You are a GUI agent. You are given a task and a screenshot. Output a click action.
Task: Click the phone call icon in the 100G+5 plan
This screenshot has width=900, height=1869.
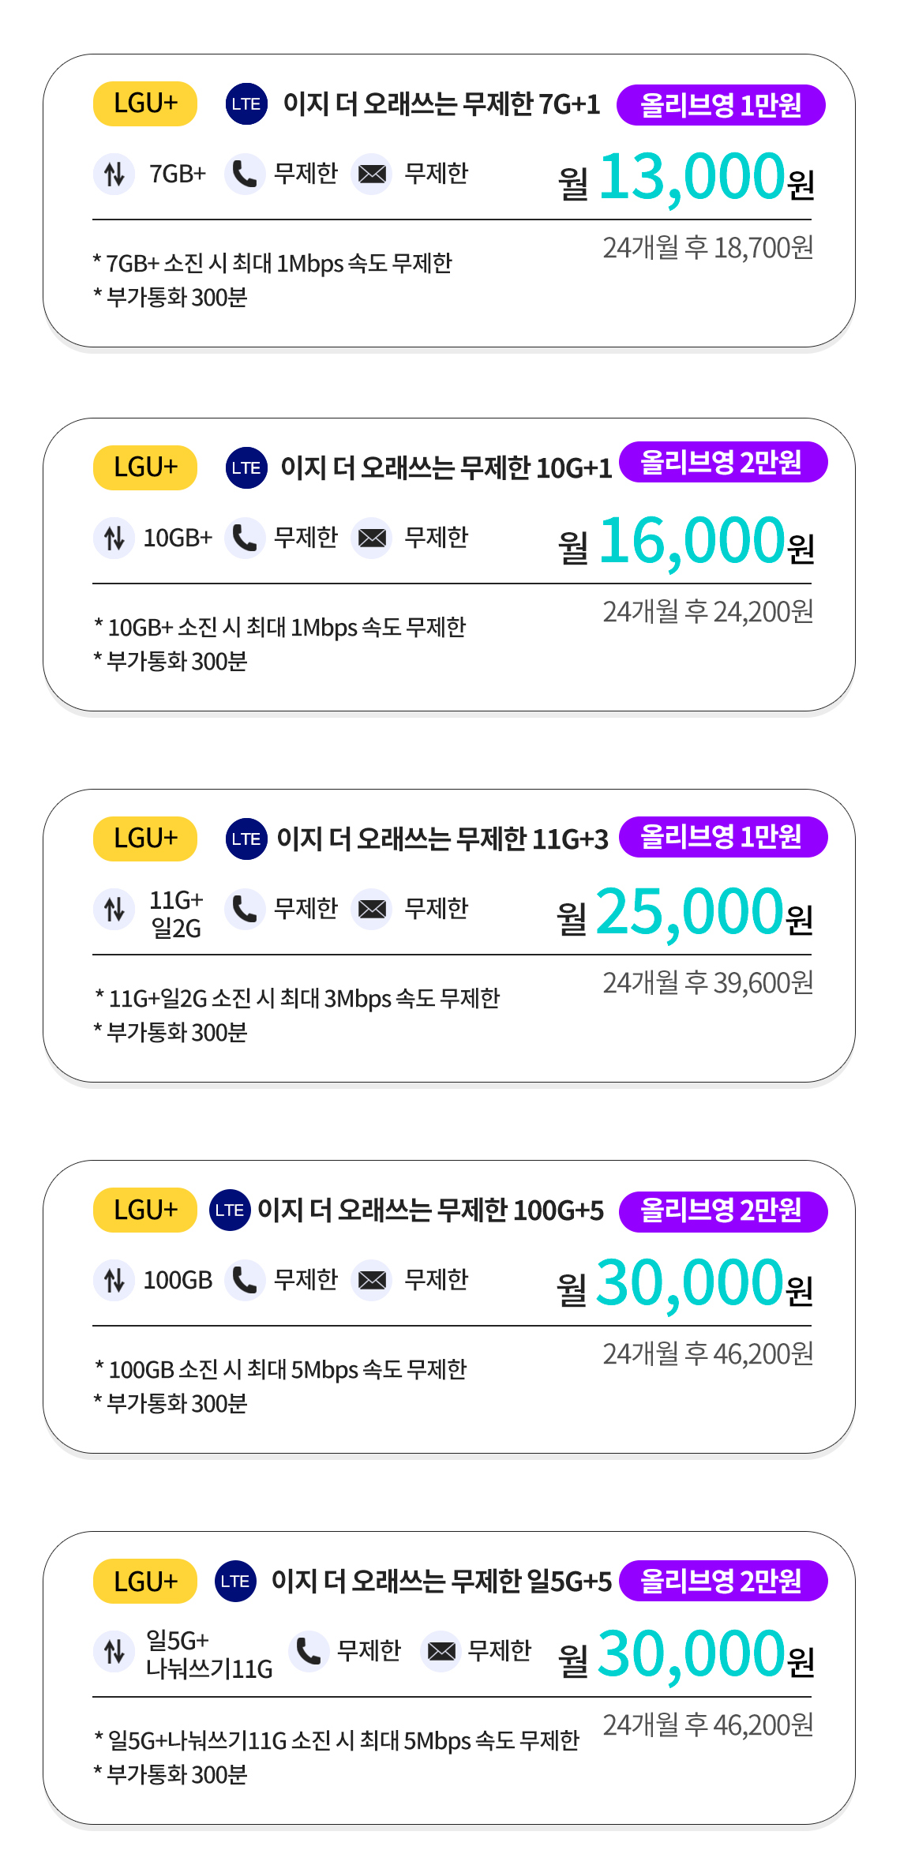point(245,1280)
